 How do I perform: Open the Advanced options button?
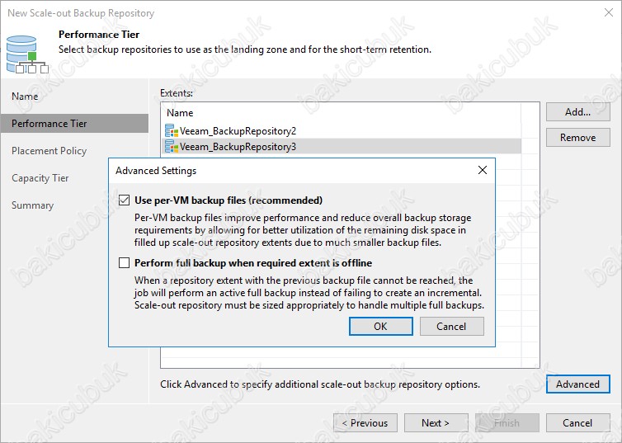578,384
